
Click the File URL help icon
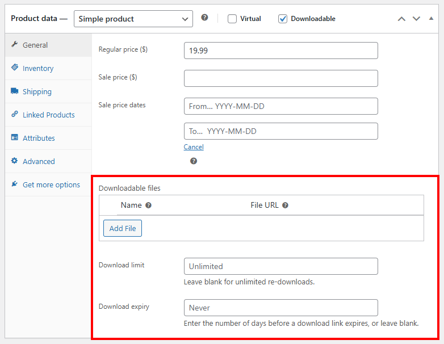pos(285,205)
